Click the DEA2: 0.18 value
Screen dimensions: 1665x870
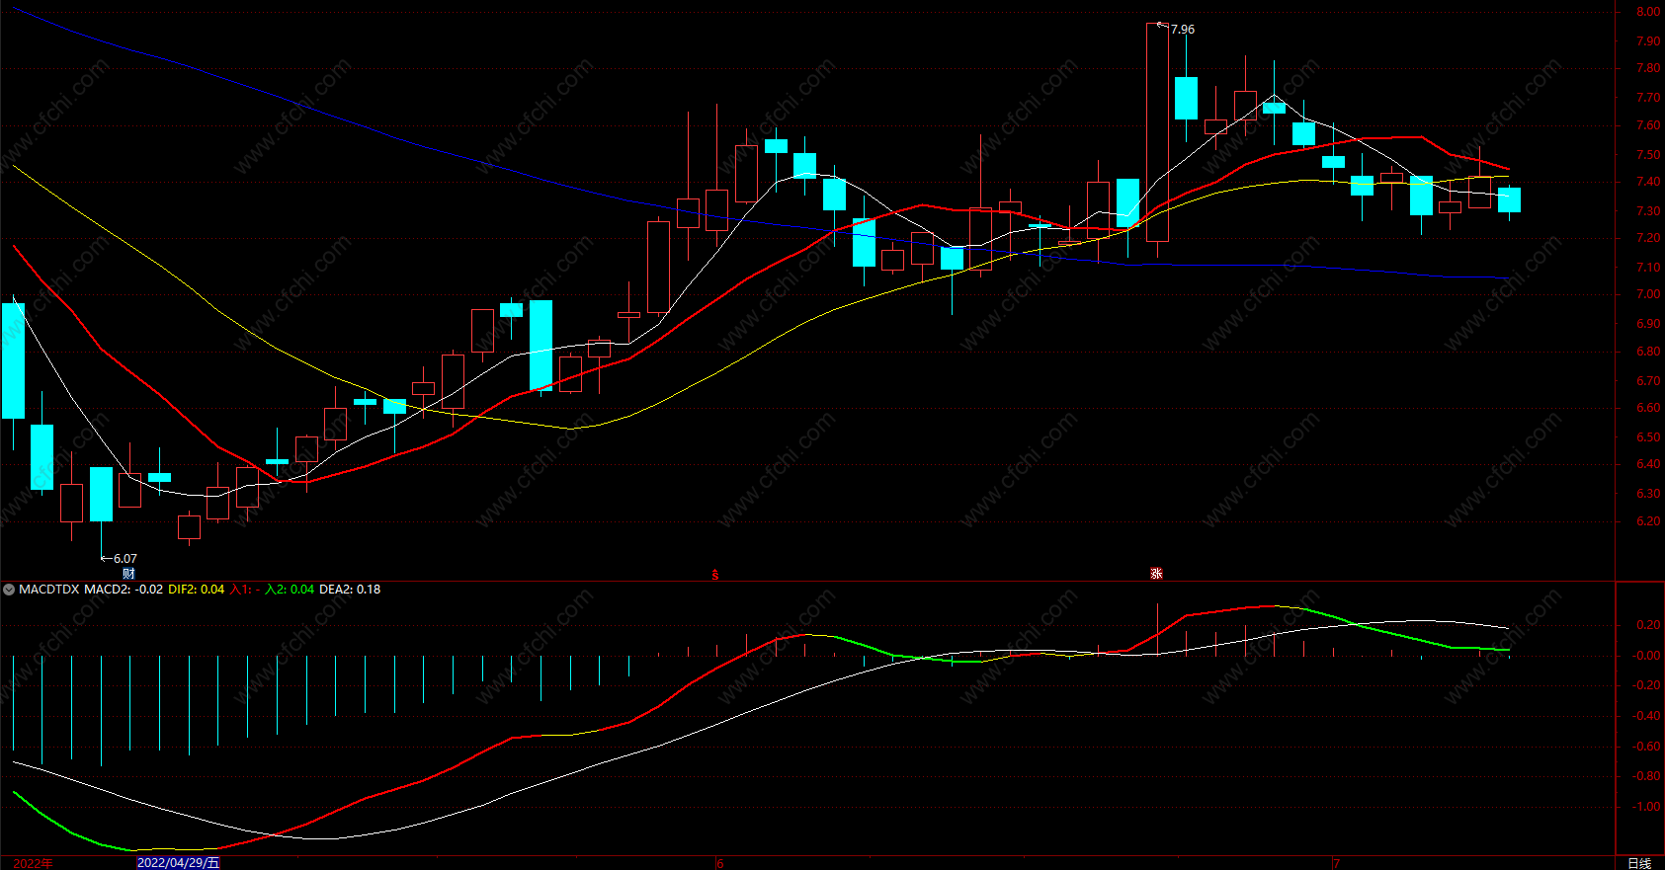[350, 590]
